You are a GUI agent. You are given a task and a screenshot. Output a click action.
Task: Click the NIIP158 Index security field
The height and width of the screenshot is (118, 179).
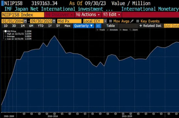pos(23,15)
